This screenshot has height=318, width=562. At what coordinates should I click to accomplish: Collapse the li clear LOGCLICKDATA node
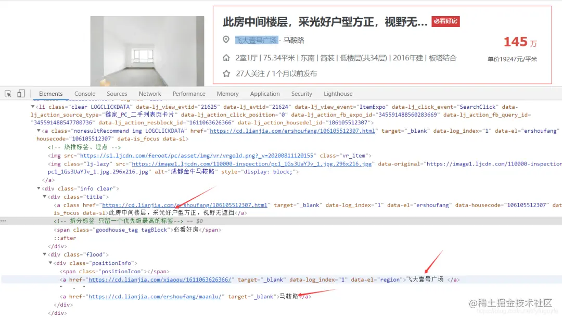click(33, 107)
